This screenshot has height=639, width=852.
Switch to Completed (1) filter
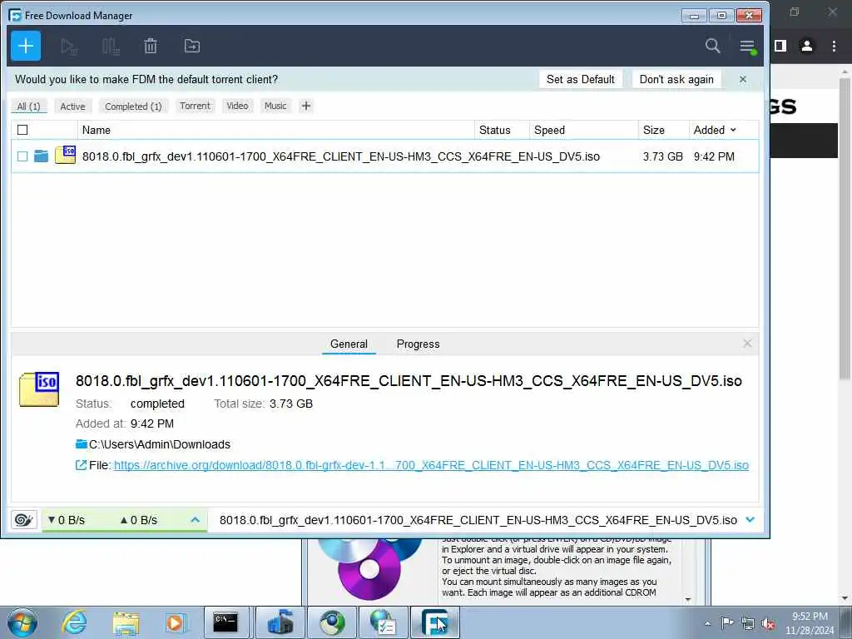click(133, 106)
